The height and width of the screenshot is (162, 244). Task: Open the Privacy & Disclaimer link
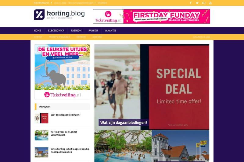[59, 37]
